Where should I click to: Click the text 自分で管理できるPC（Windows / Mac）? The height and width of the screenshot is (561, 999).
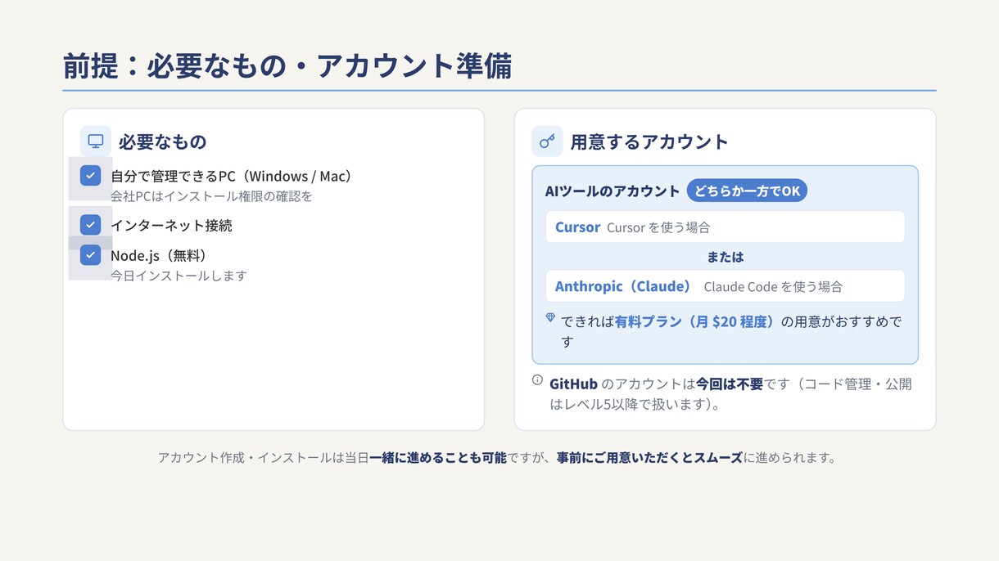point(233,176)
